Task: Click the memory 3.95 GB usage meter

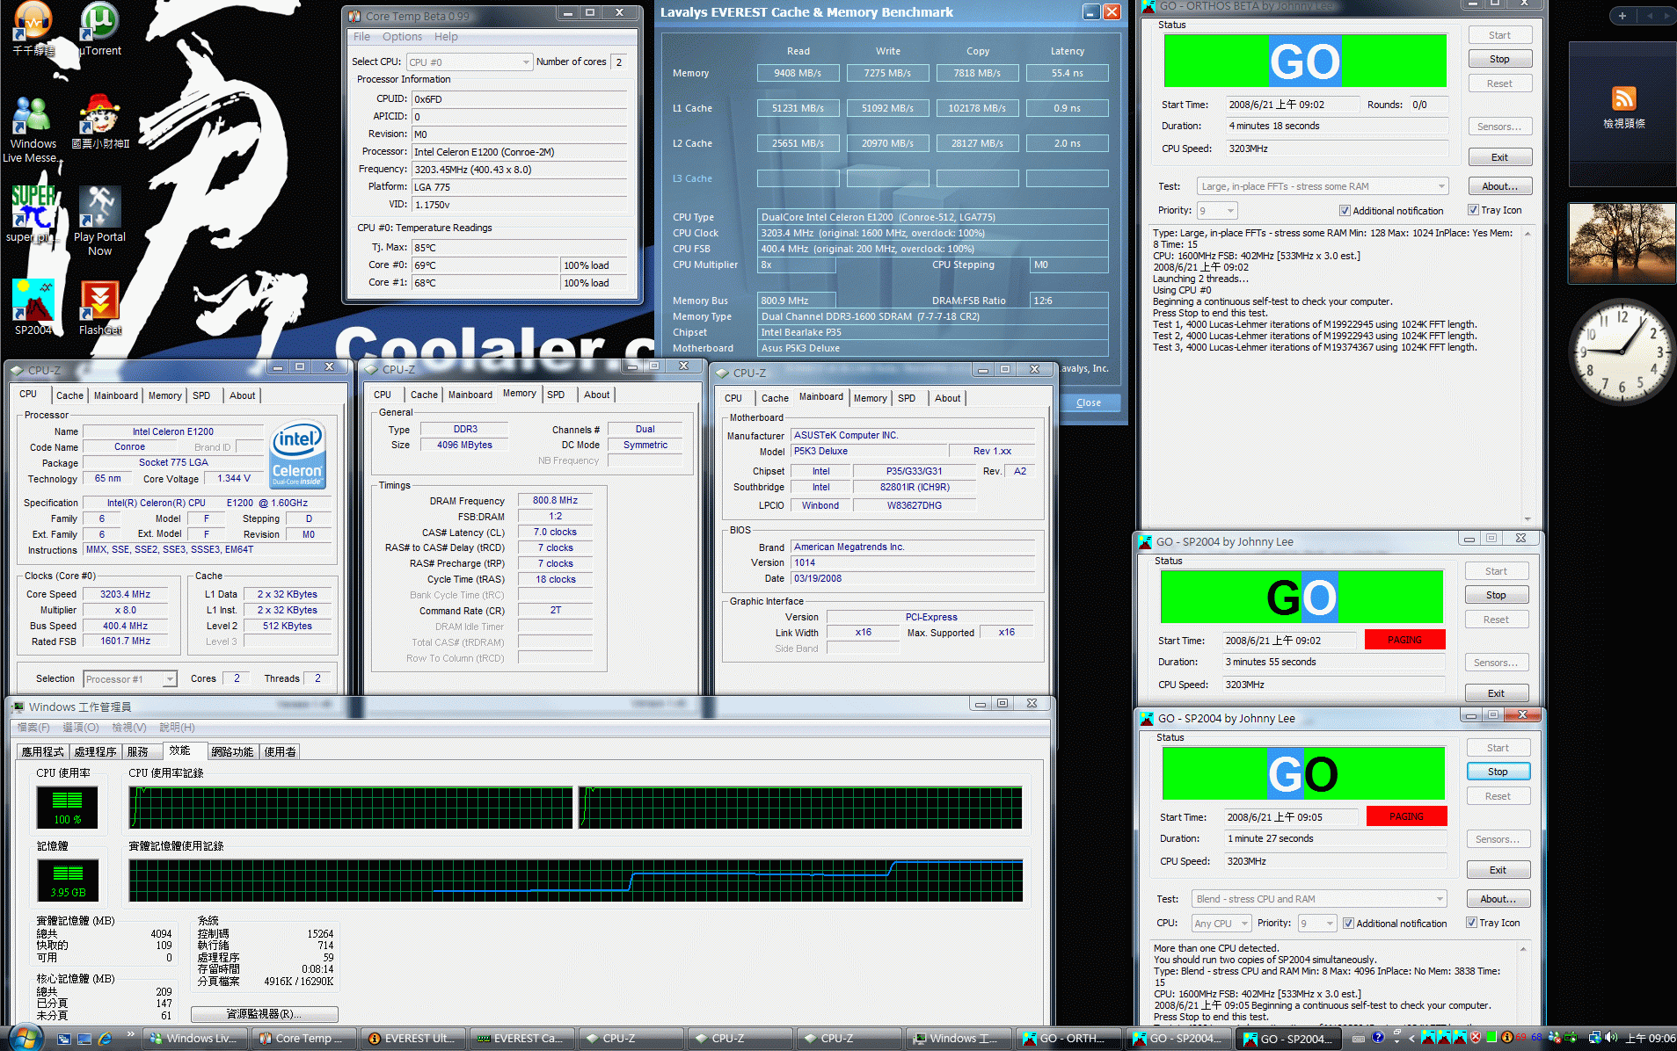Action: pyautogui.click(x=68, y=880)
